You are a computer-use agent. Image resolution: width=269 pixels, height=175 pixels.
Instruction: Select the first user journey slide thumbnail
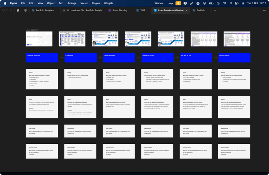point(39,39)
